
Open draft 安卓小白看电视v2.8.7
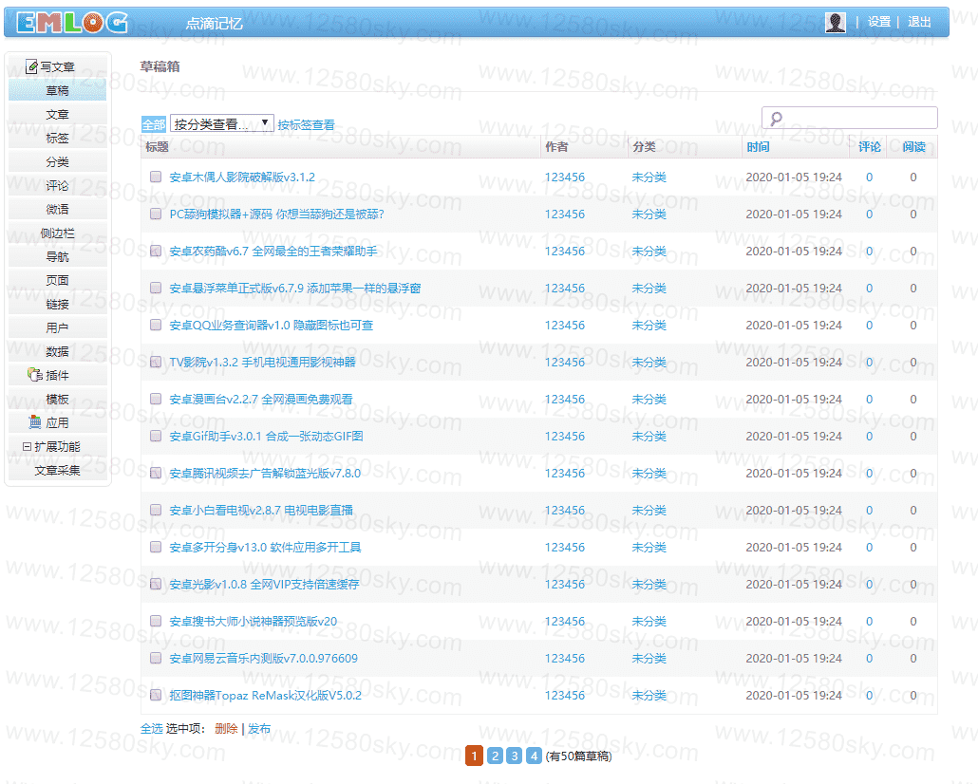261,511
